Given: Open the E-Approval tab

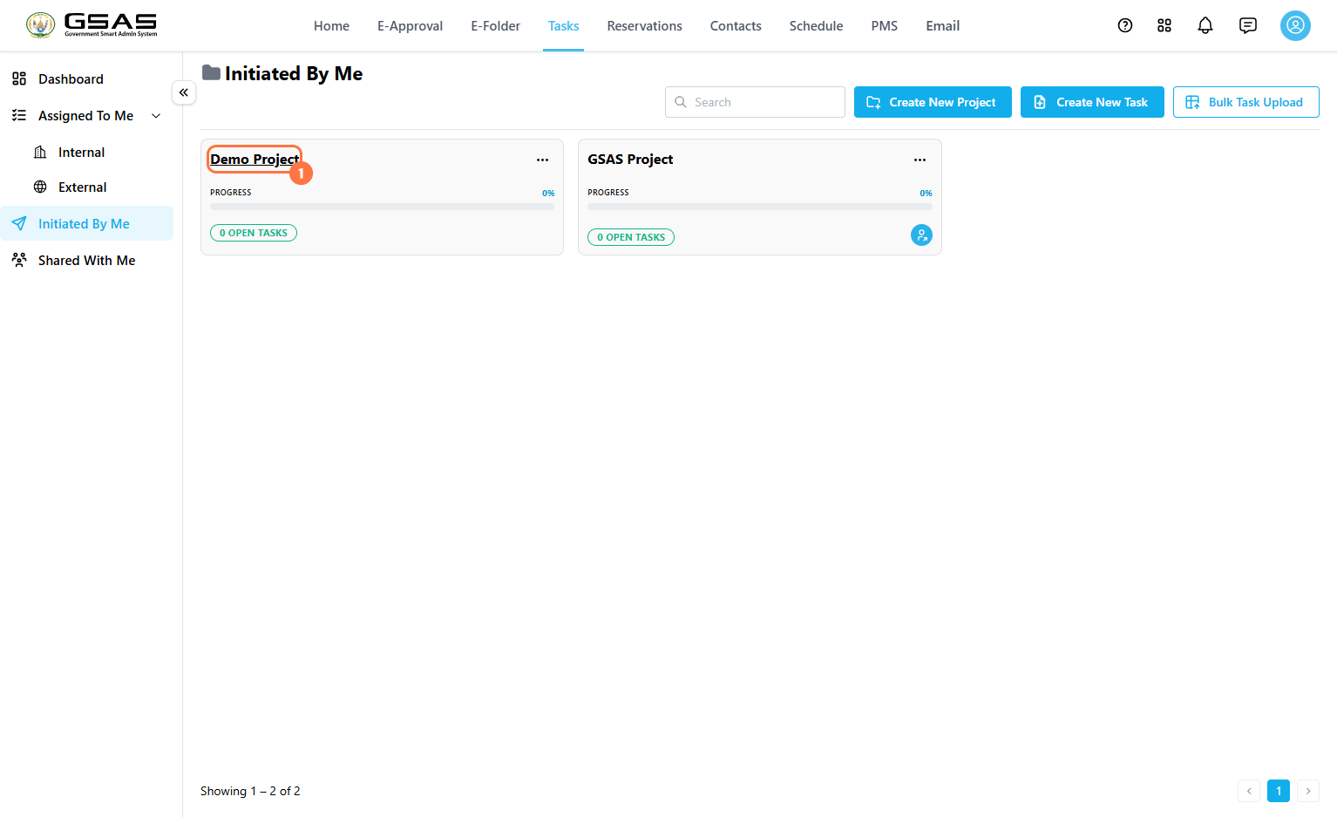Looking at the screenshot, I should click(410, 26).
